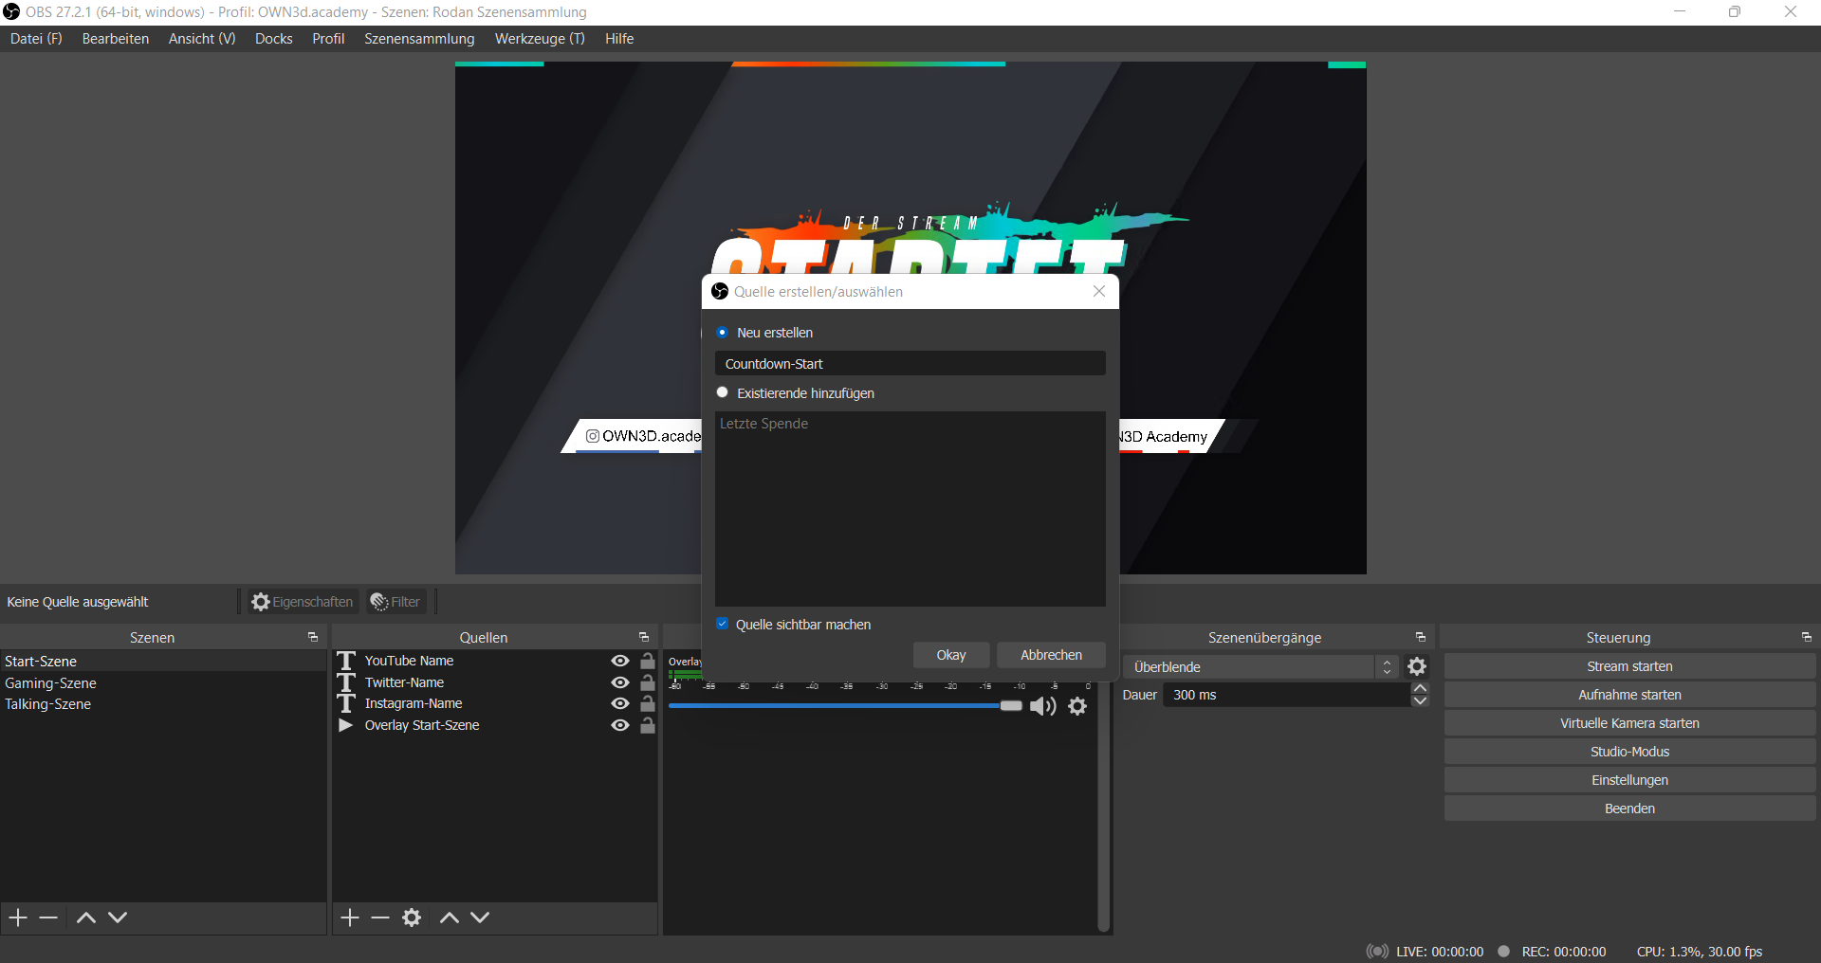Viewport: 1821px width, 963px height.
Task: Mute the audio with the speaker icon
Action: click(x=1042, y=706)
